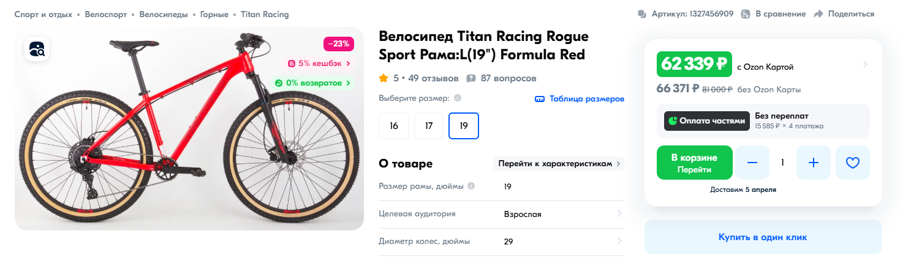911x264 pixels.
Task: Click the size info icon near 'Выберите размер'
Action: pyautogui.click(x=458, y=98)
